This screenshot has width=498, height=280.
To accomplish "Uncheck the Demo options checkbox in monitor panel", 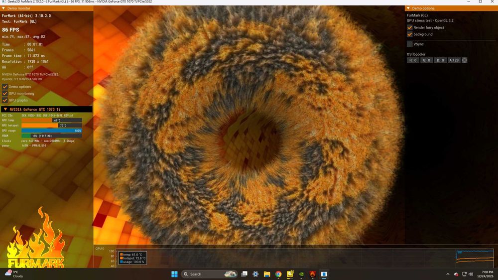I will tap(5, 87).
